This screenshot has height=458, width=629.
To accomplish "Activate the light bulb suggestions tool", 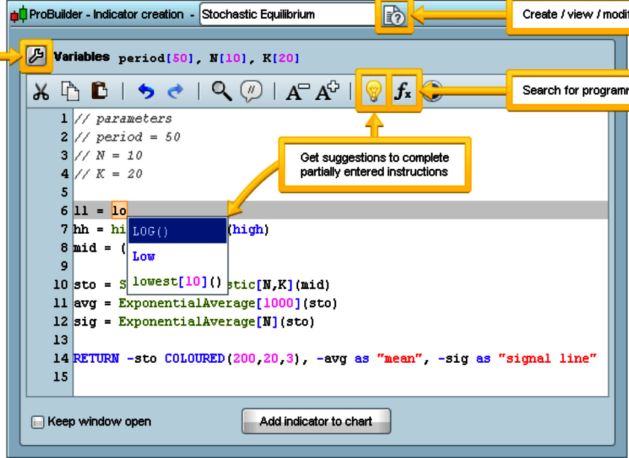I will [374, 90].
